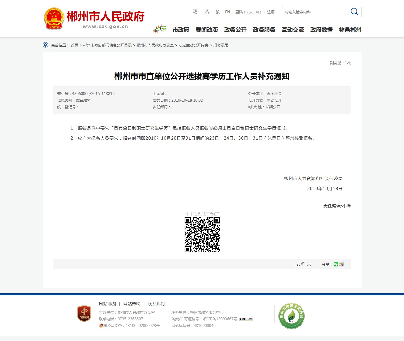This screenshot has height=341, width=404.
Task: Click the national emblem site logo
Action: tap(54, 18)
